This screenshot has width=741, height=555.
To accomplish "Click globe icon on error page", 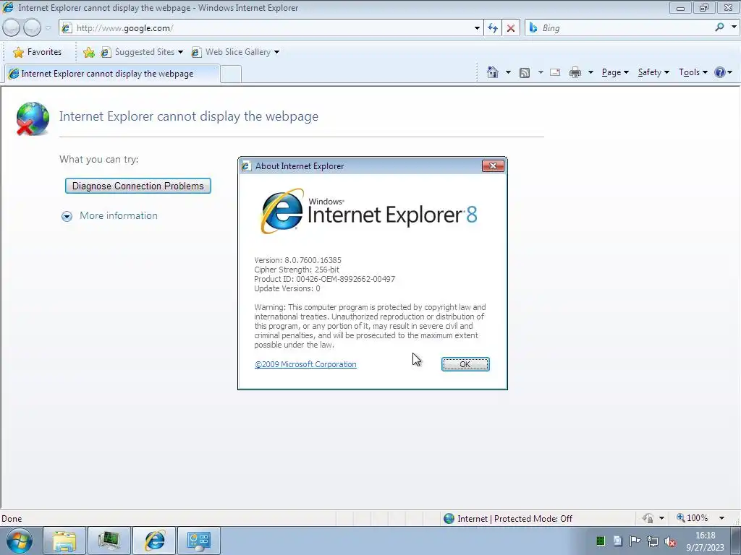I will coord(32,119).
